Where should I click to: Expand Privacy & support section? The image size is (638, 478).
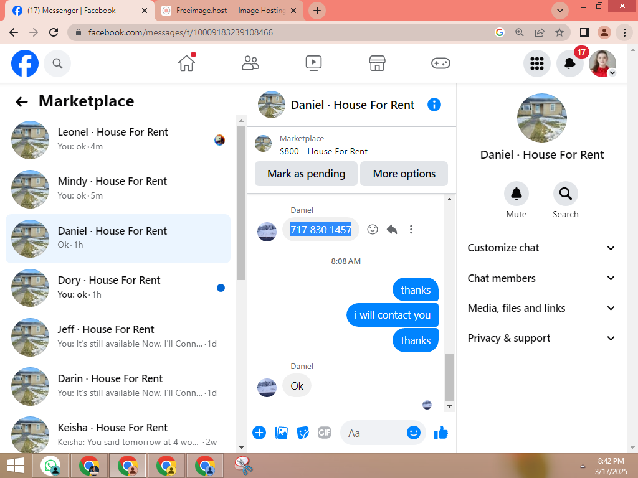coord(541,338)
